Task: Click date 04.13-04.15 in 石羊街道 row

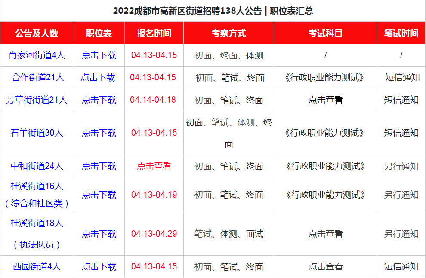Action: pos(154,133)
